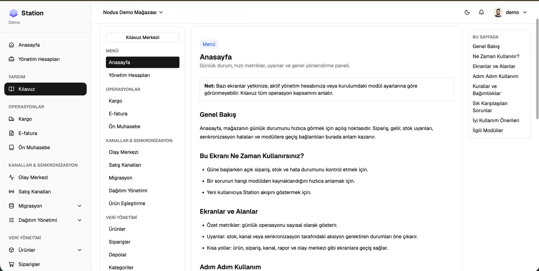Viewport: 539px width, 271px height.
Task: Open Kategoriler guide page
Action: pyautogui.click(x=142, y=267)
